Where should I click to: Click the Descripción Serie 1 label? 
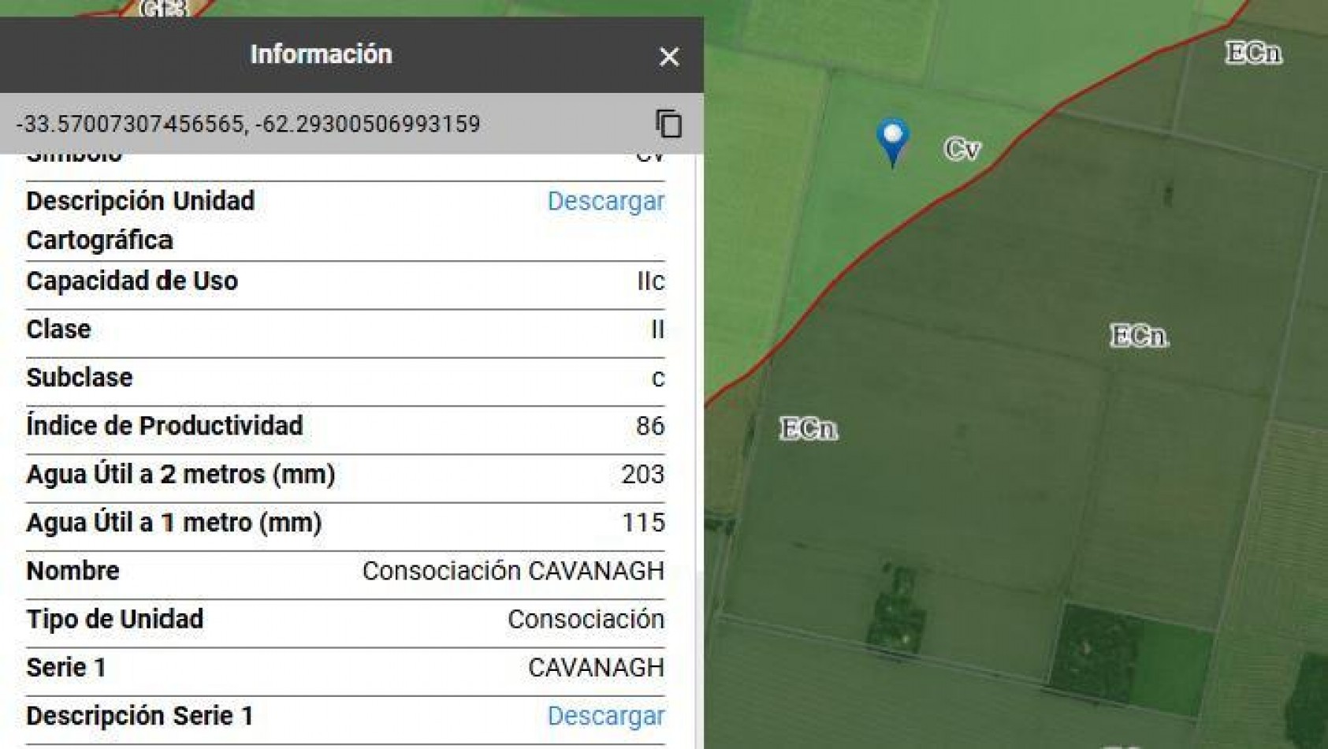pos(140,716)
